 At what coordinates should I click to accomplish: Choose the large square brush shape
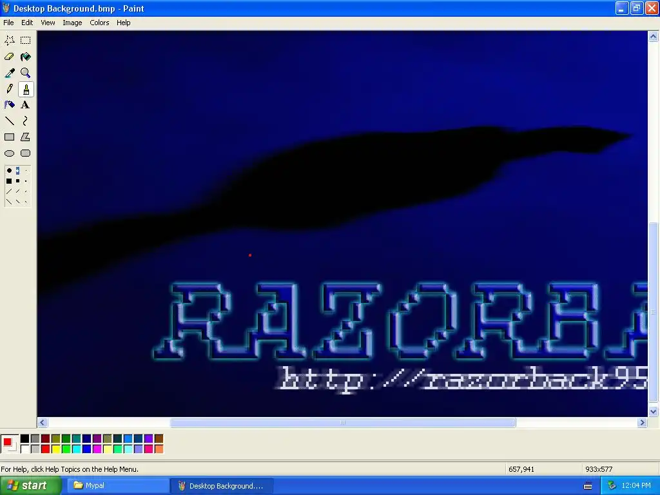9,181
